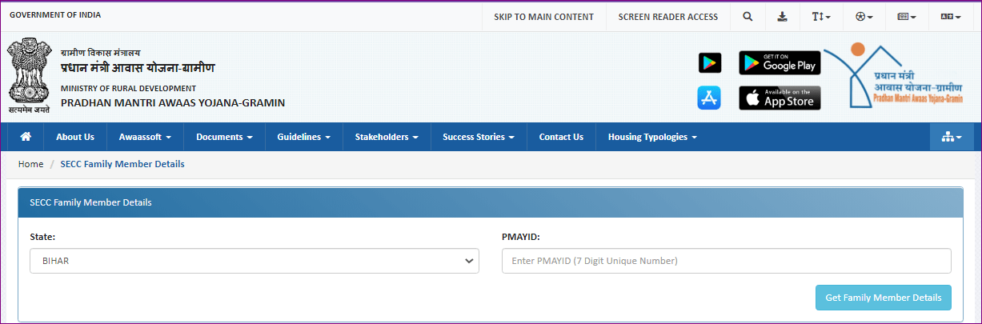The image size is (982, 324).
Task: Click the Google Play triangle icon
Action: point(709,62)
